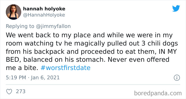Screen dimensions: 186x99
Task: Click the word "magically" in tweet
Action: [x=90, y=43]
